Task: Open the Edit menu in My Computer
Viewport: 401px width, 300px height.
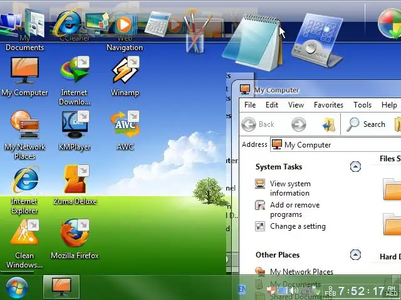Action: click(271, 105)
